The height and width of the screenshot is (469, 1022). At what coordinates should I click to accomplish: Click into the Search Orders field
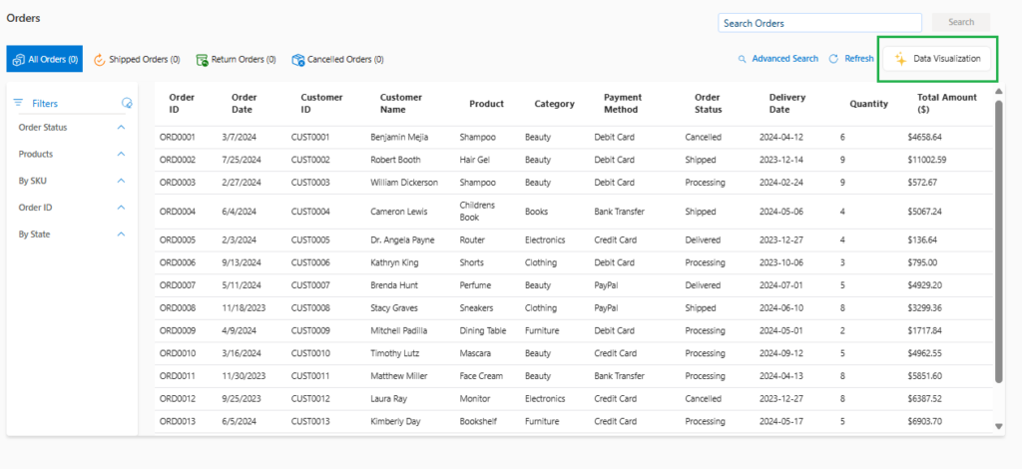pos(819,23)
